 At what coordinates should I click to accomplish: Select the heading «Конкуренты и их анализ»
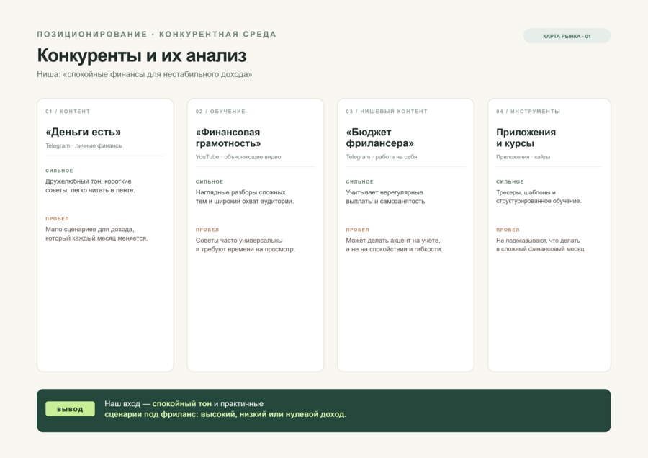point(142,55)
